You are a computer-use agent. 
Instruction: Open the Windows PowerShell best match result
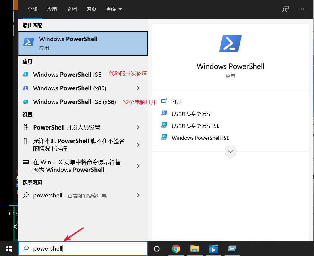[83, 43]
